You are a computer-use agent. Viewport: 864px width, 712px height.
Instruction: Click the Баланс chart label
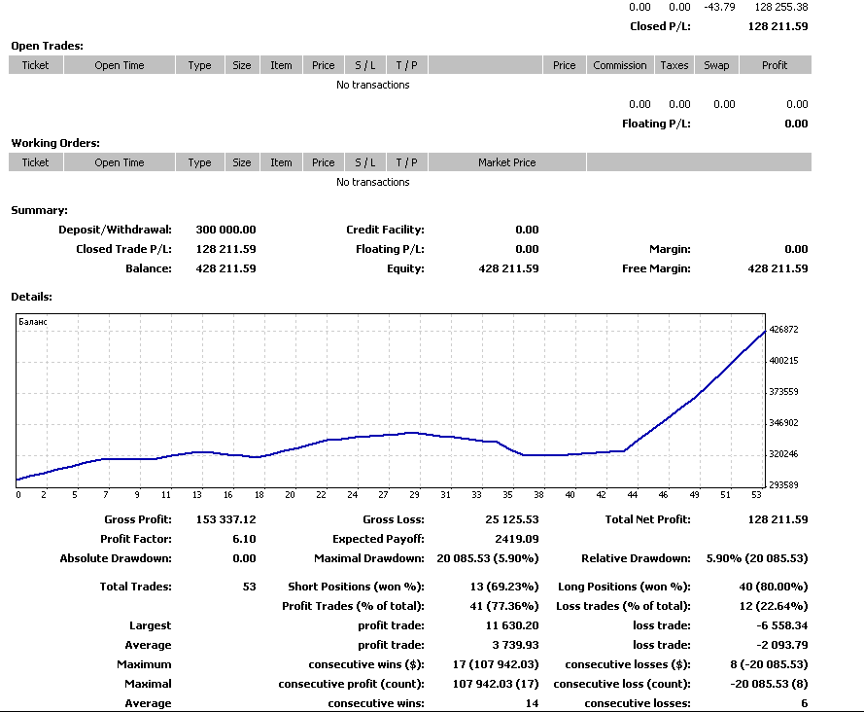point(33,322)
